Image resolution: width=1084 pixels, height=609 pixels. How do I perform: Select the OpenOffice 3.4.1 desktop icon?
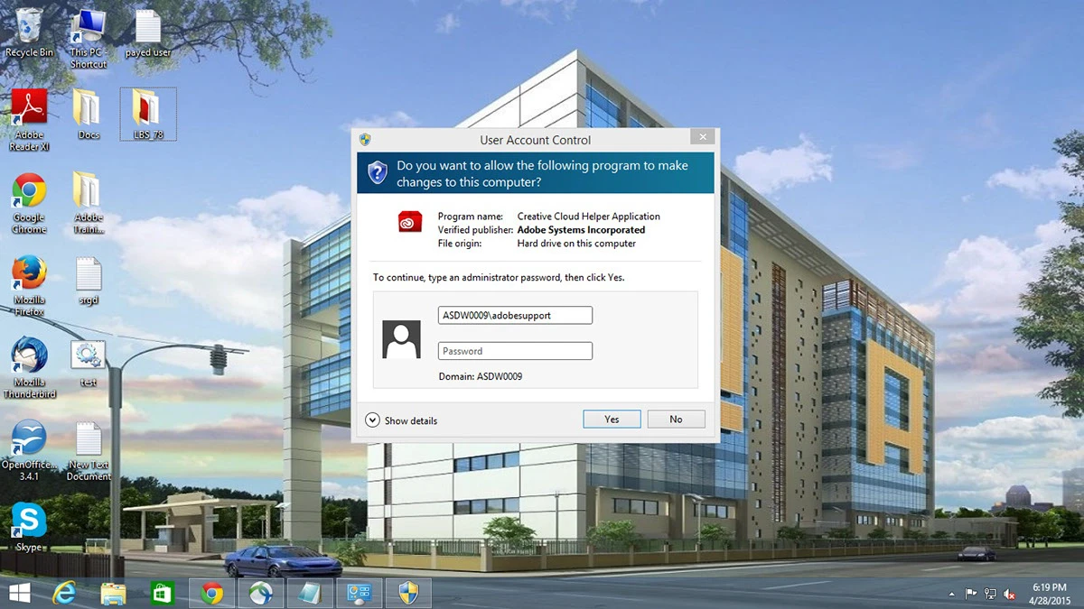tap(29, 440)
